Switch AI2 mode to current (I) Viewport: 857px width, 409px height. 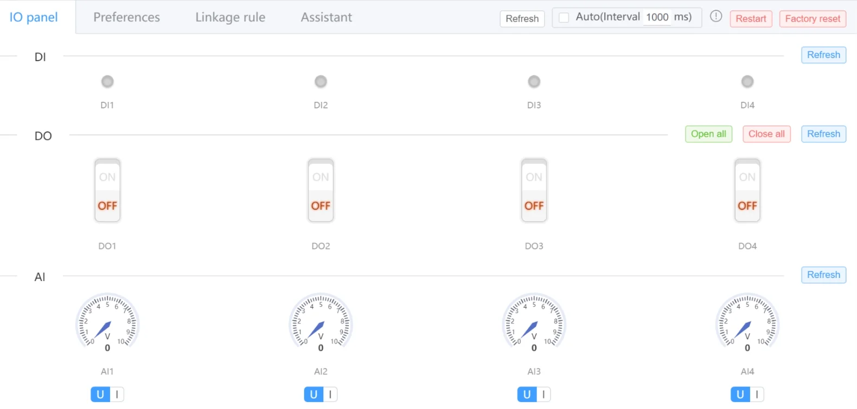(x=330, y=394)
